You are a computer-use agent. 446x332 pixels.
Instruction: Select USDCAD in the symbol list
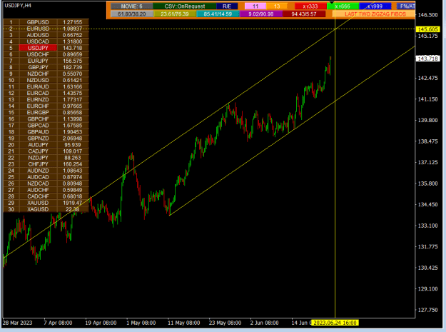point(38,41)
